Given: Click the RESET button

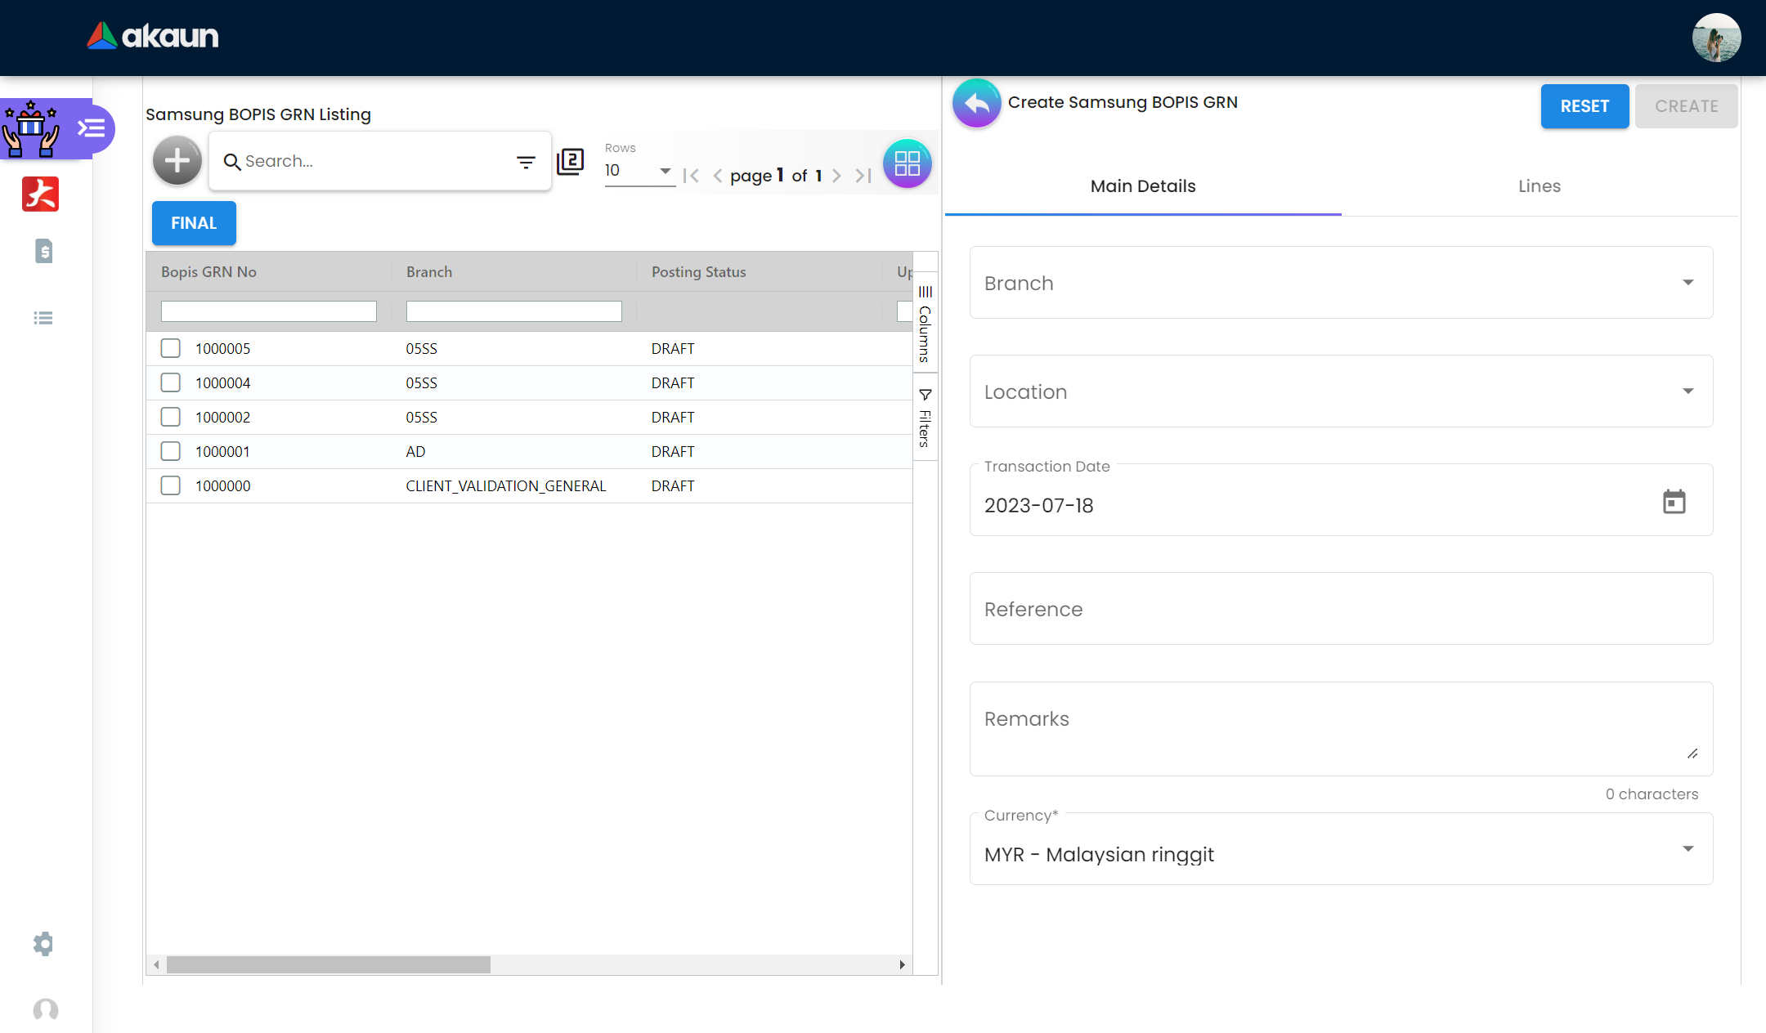Looking at the screenshot, I should coord(1584,106).
